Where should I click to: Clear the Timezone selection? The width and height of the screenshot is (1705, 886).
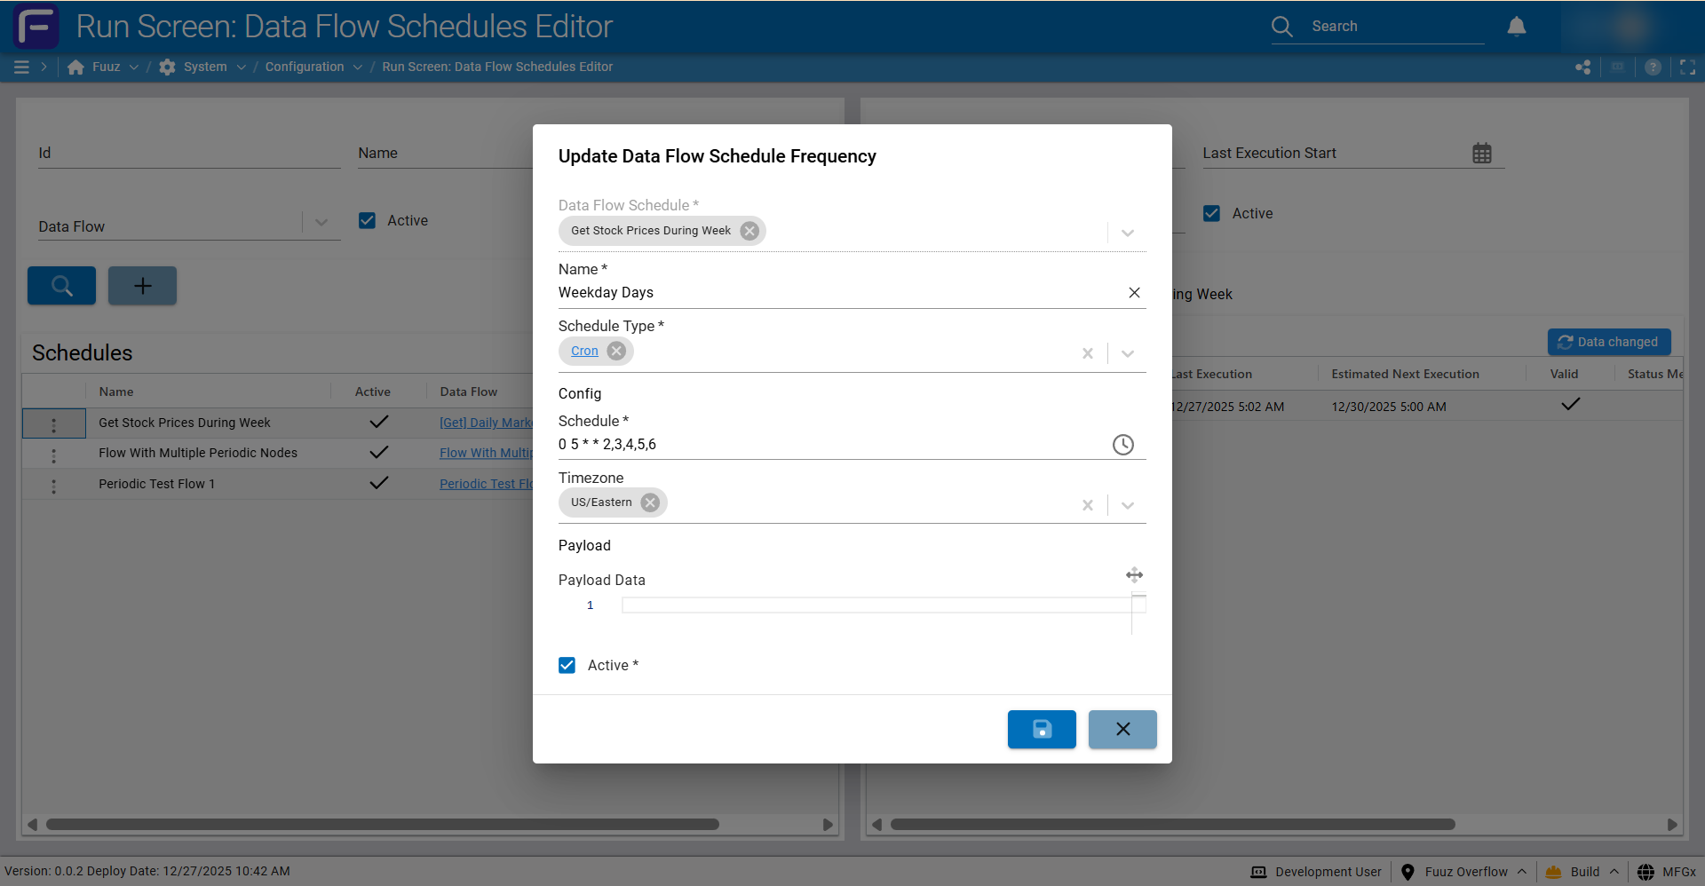coord(1088,505)
